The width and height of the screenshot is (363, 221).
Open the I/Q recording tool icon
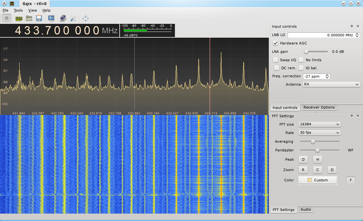51,18
